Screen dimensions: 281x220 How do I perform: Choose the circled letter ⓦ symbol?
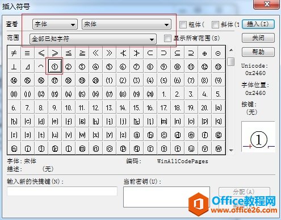point(218,148)
